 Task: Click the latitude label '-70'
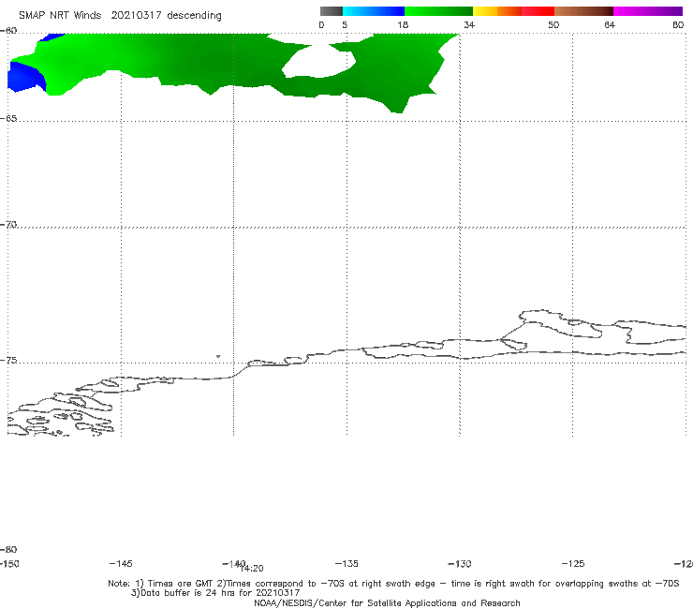(8, 225)
